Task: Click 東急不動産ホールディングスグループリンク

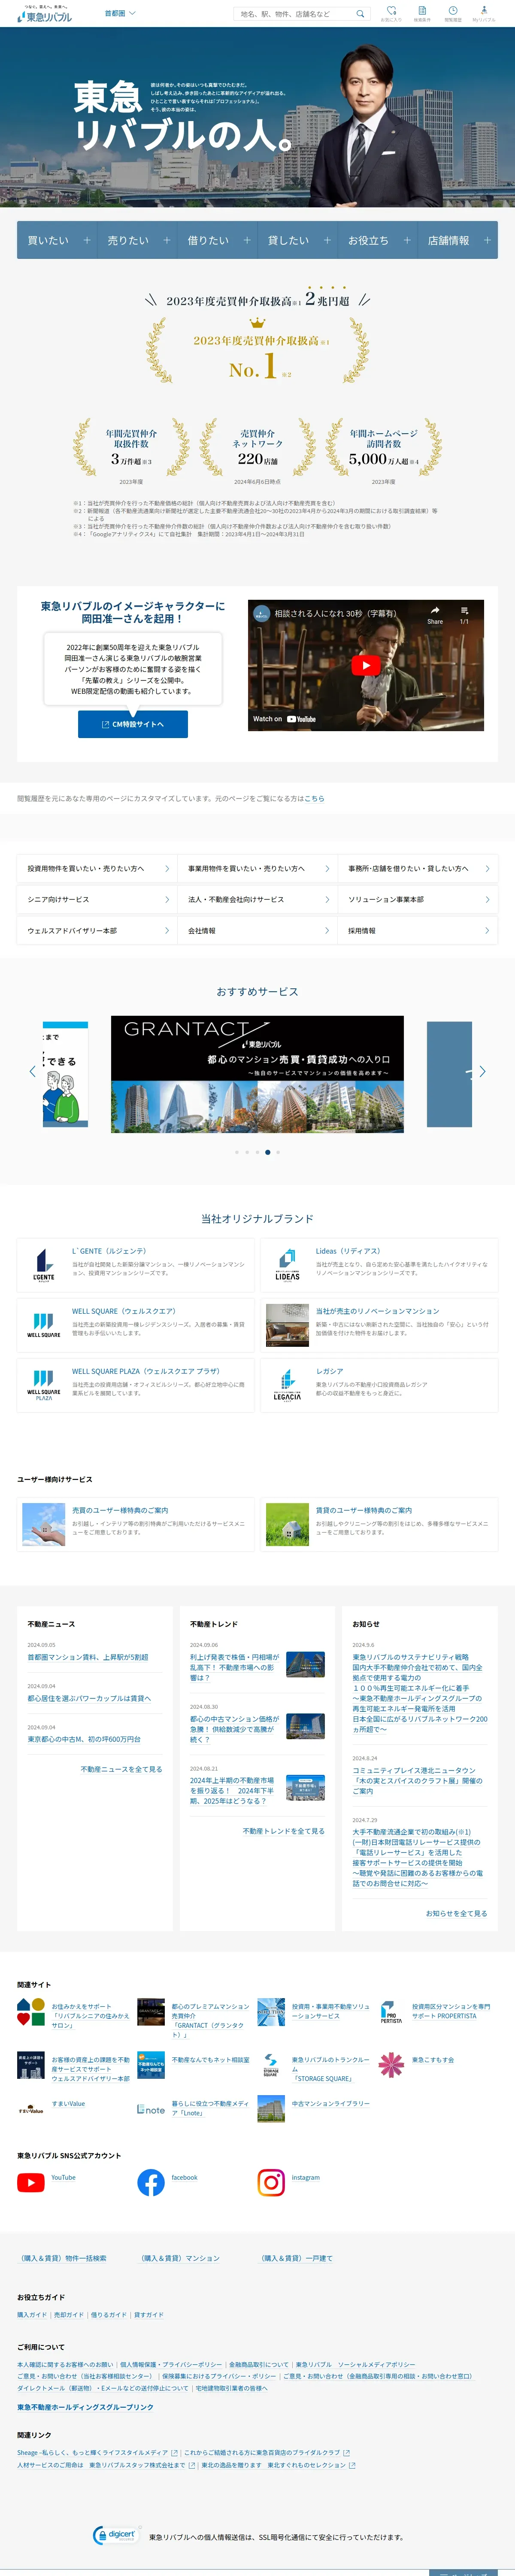Action: [x=85, y=2407]
